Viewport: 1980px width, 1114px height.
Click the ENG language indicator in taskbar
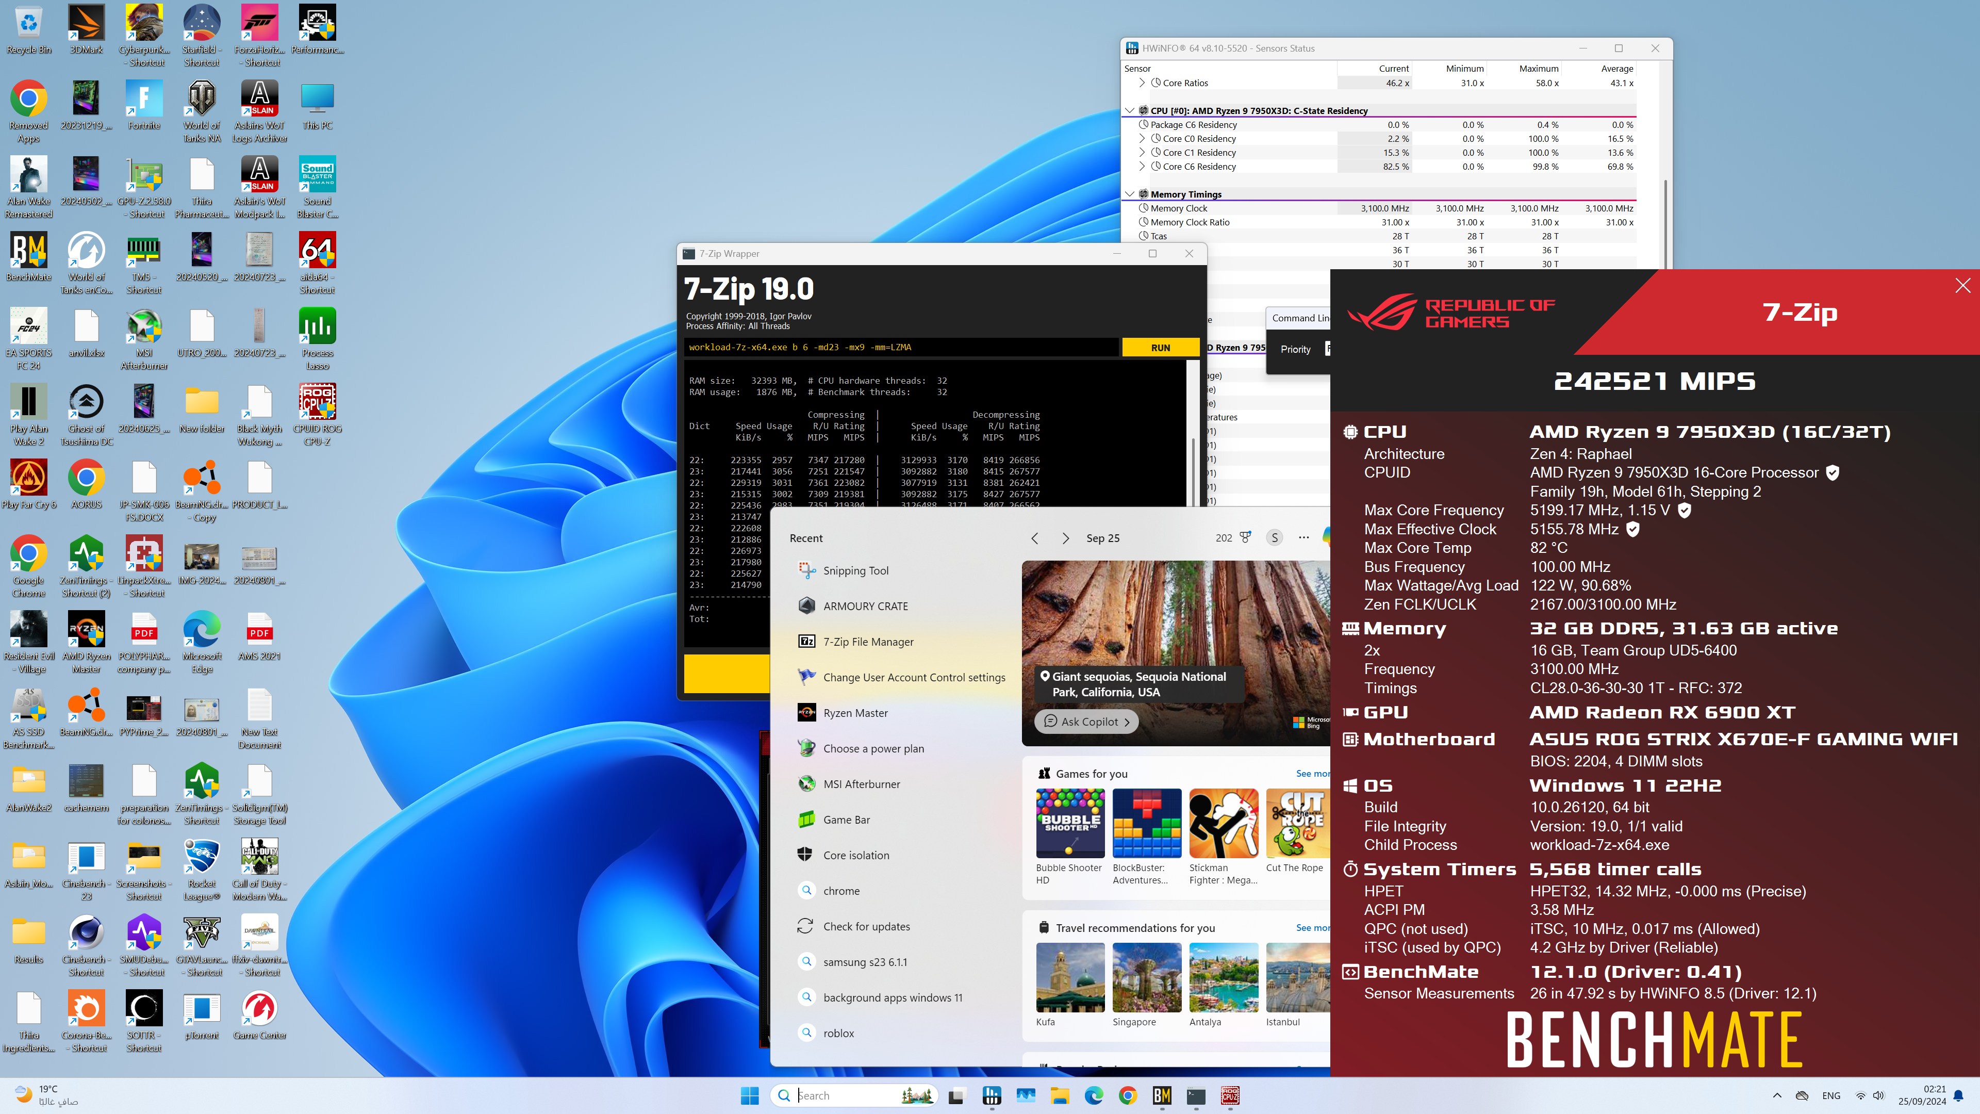coord(1831,1095)
